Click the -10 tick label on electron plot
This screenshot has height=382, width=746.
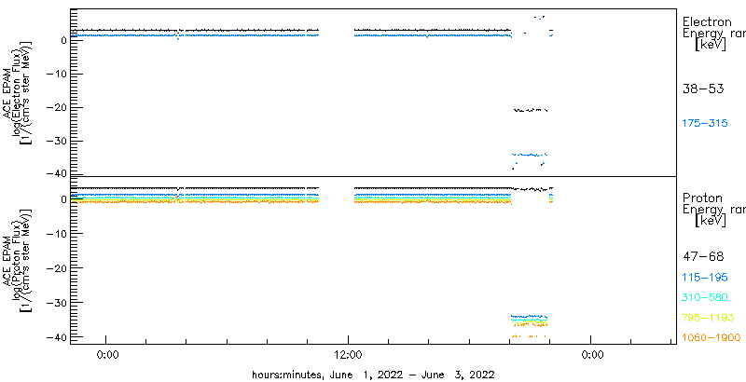coord(55,75)
